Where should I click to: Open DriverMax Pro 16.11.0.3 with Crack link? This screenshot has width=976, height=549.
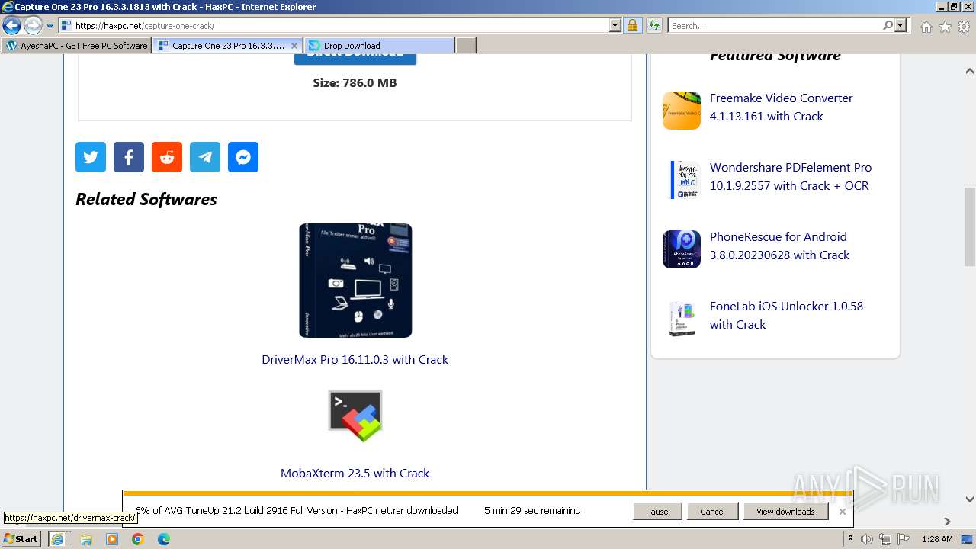(x=355, y=359)
